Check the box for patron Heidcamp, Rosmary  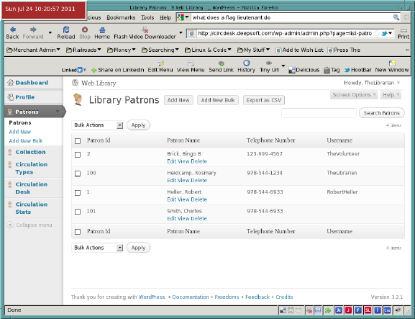pos(78,174)
